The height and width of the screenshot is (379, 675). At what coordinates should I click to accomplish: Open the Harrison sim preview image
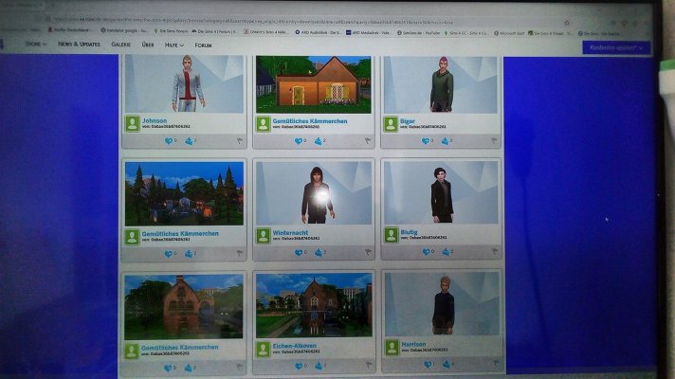[x=442, y=304]
